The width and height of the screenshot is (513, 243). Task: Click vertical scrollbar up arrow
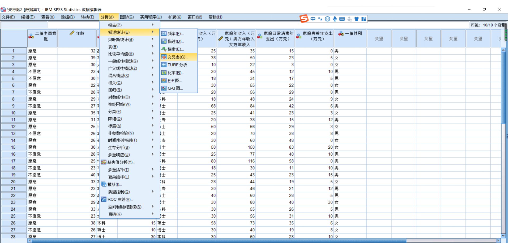point(503,50)
